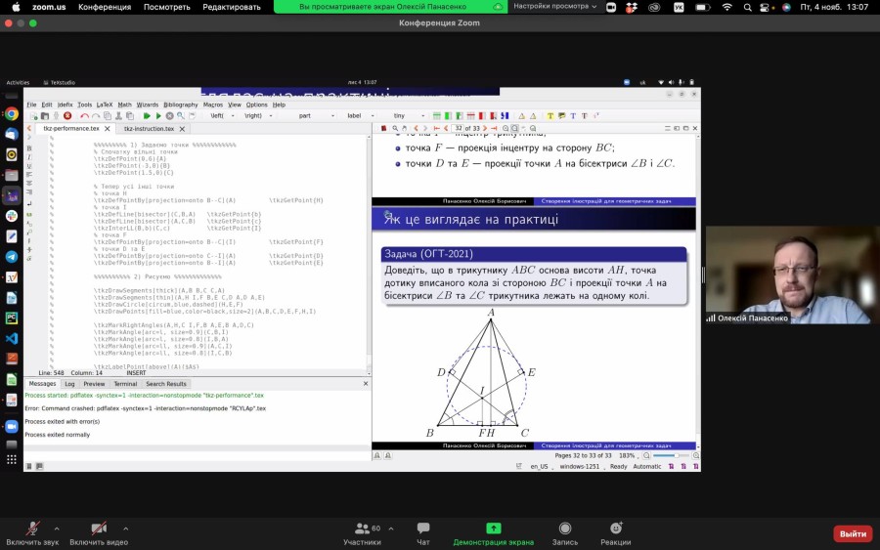Go to next PDF page arrow
Screen dimensions: 880x550
click(485, 128)
